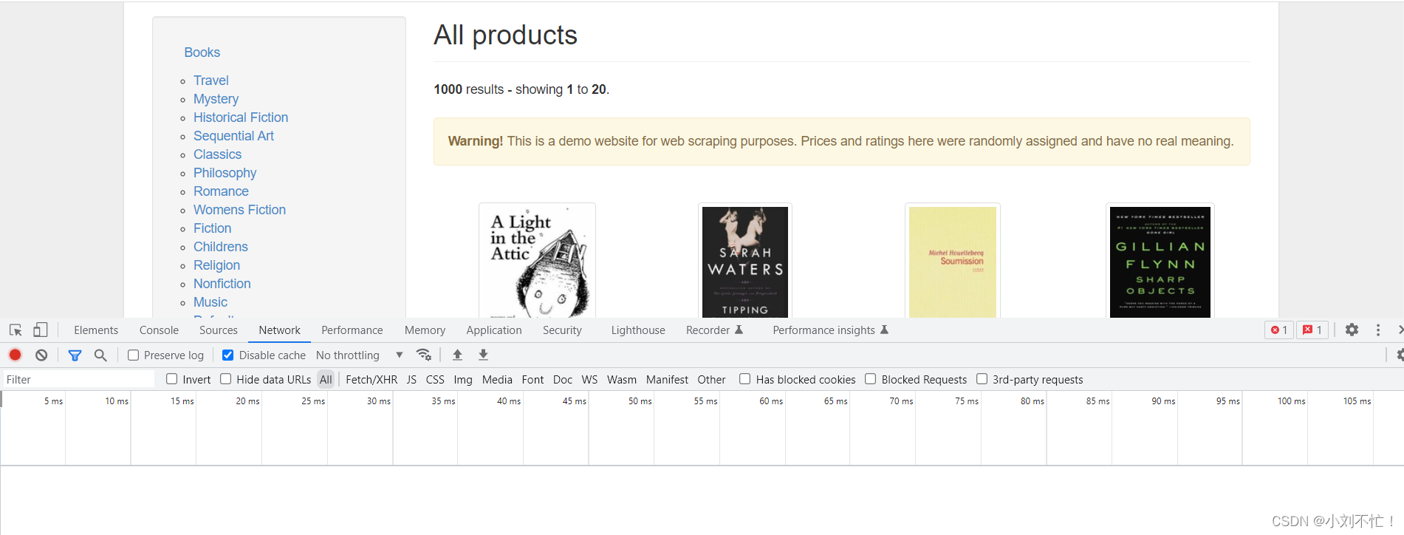Open the Sources tab

click(x=219, y=330)
